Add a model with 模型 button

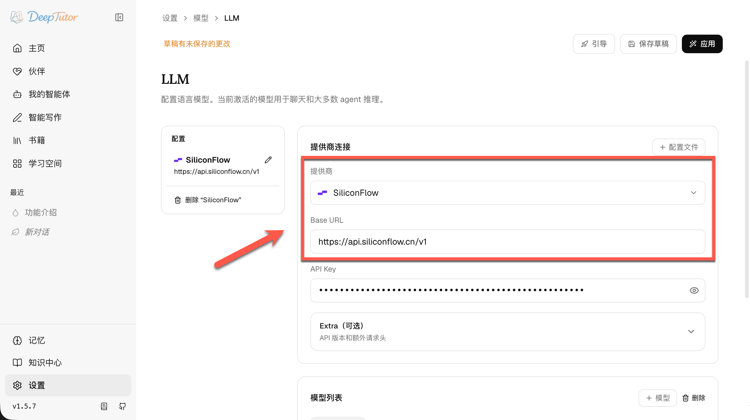657,398
